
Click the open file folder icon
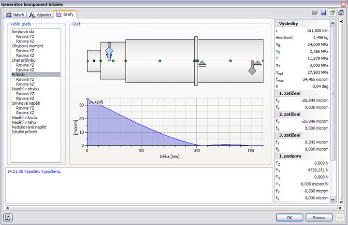point(315,14)
